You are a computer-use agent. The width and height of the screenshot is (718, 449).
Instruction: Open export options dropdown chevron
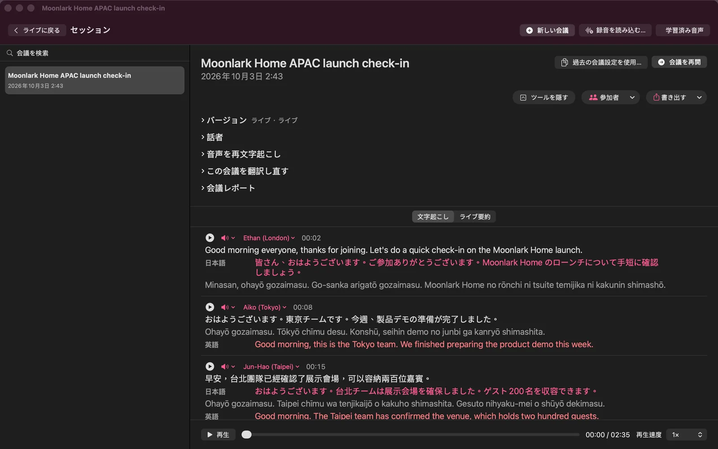699,97
